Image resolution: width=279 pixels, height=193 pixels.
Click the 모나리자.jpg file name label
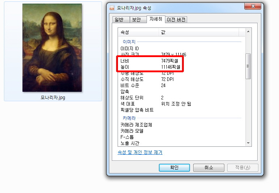coord(53,98)
